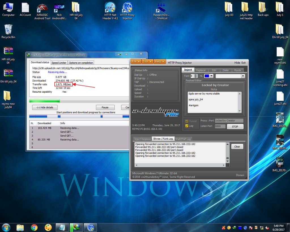Screen dimensions: 290x232
Task: Click Proxy : Port field
Action: 229,121
